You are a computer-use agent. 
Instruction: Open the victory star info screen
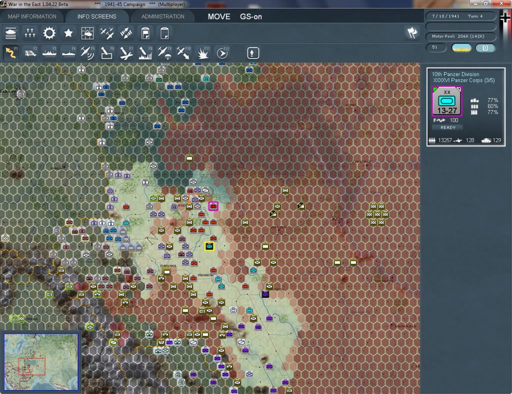coord(68,33)
